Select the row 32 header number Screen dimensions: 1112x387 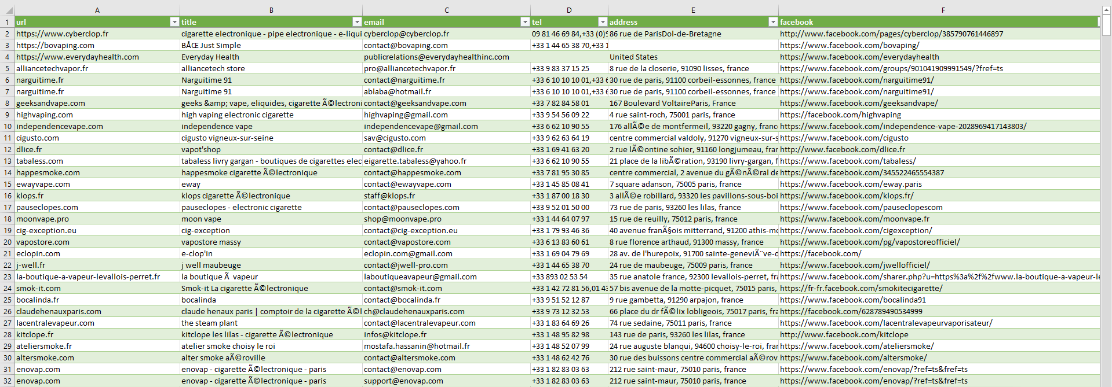7,381
